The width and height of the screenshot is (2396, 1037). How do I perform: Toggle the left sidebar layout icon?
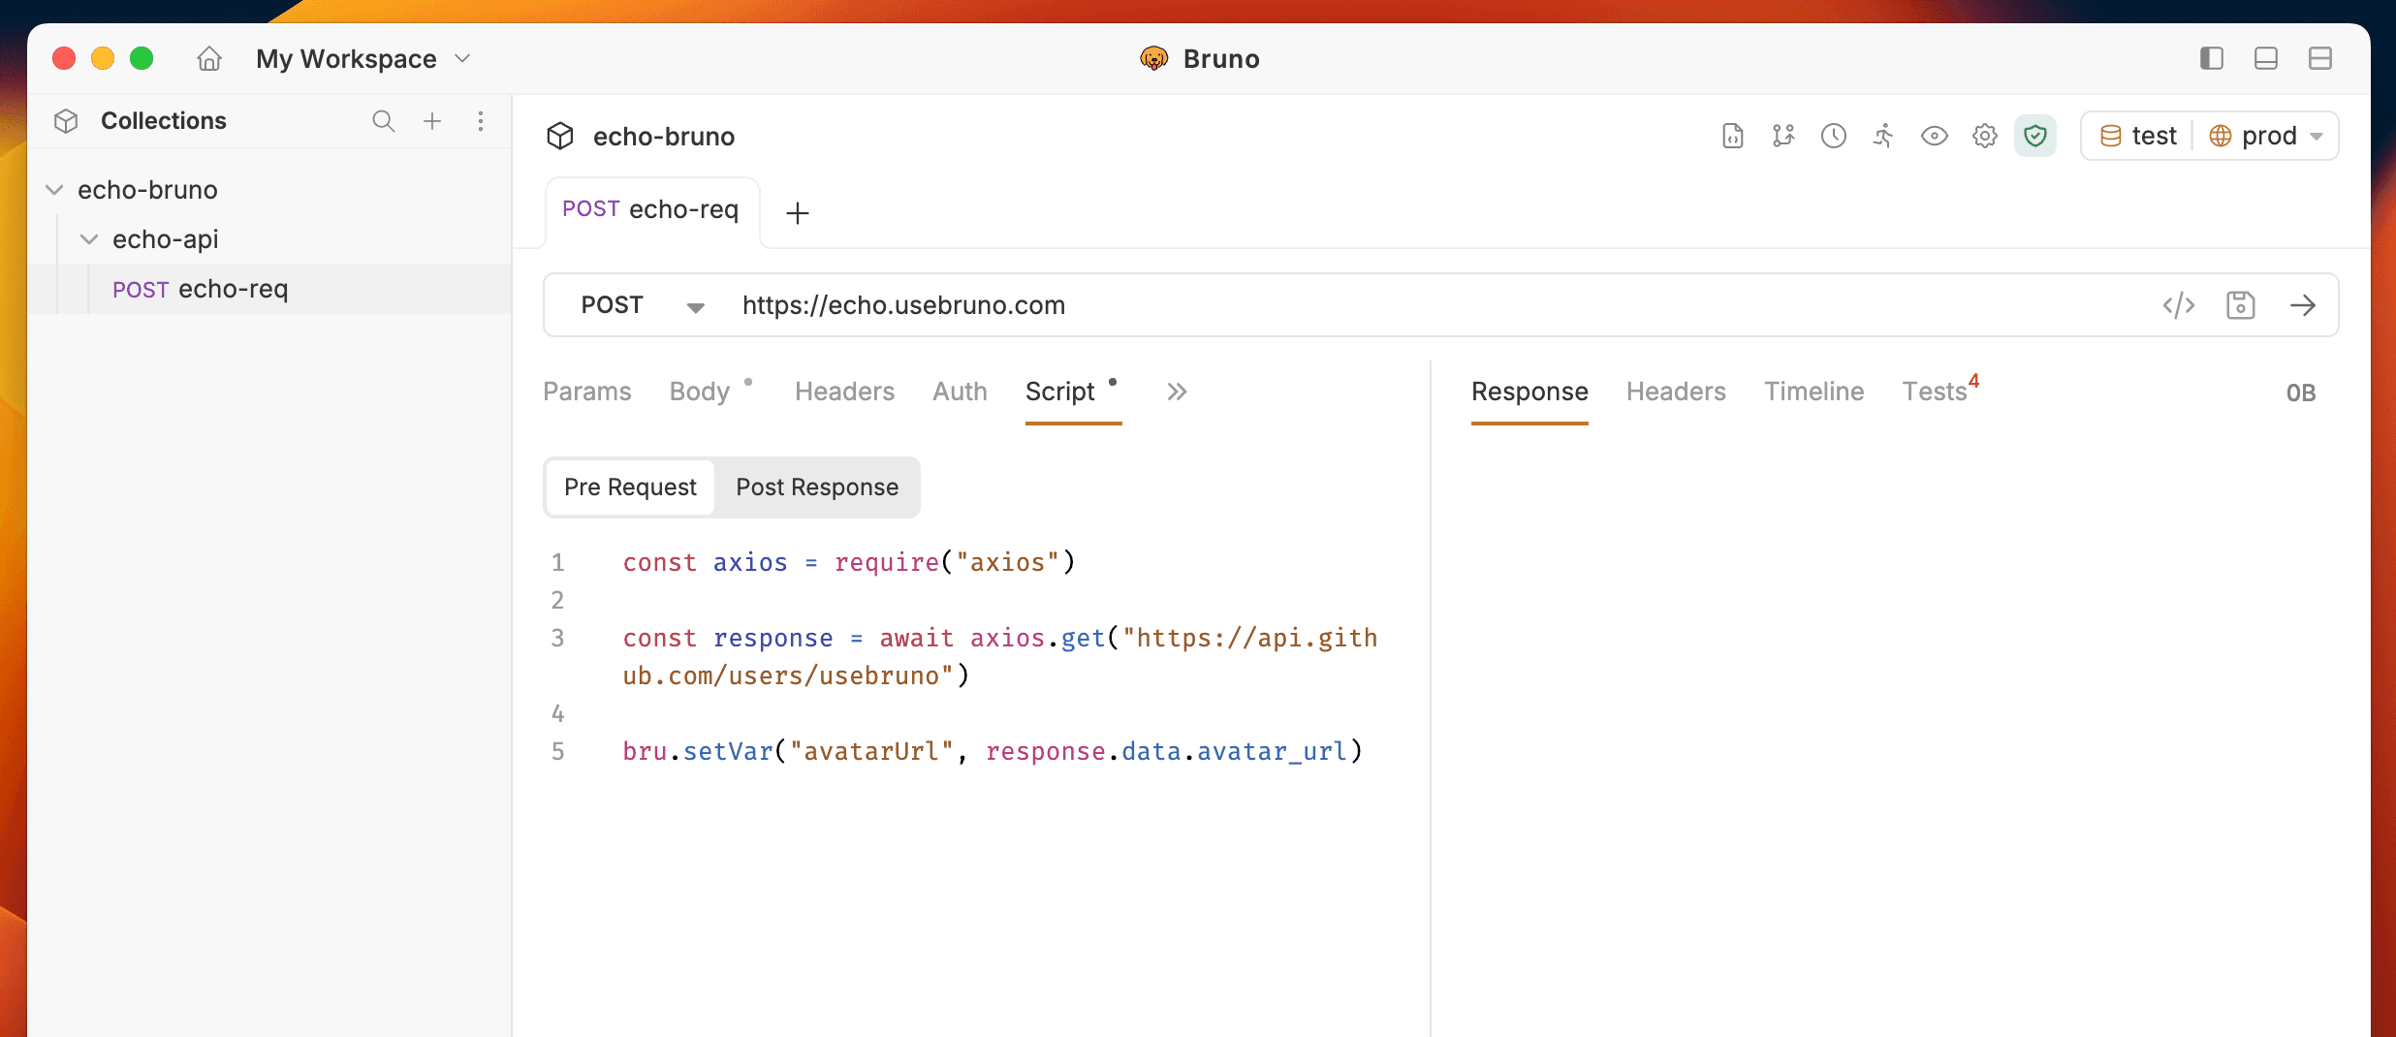2211,59
